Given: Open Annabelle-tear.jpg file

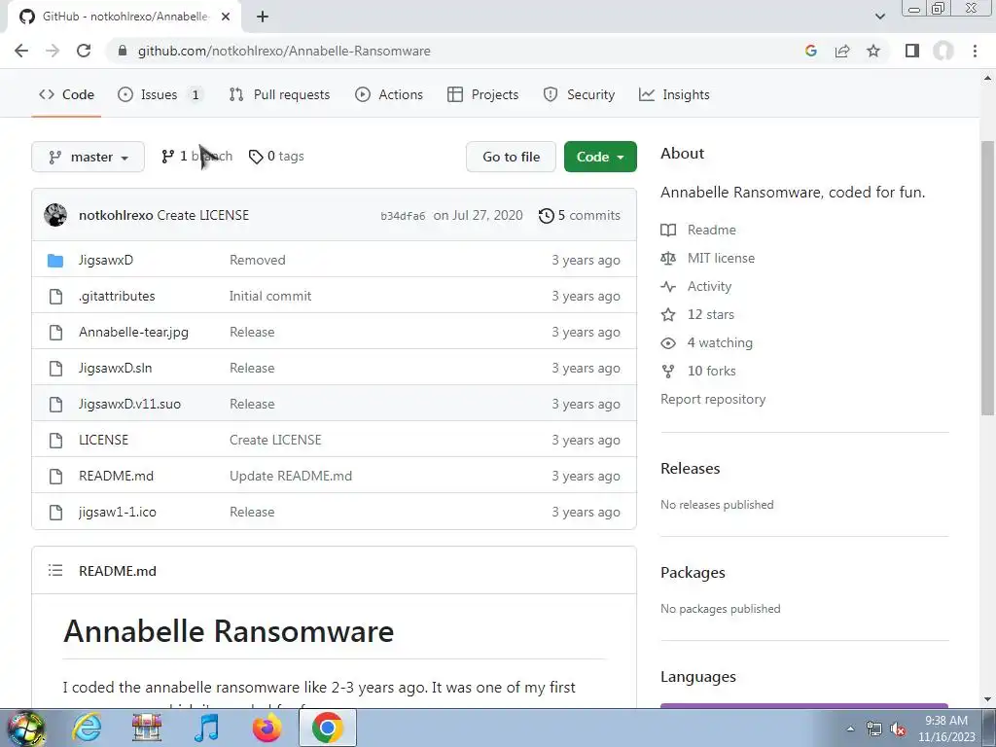Looking at the screenshot, I should click(x=133, y=333).
